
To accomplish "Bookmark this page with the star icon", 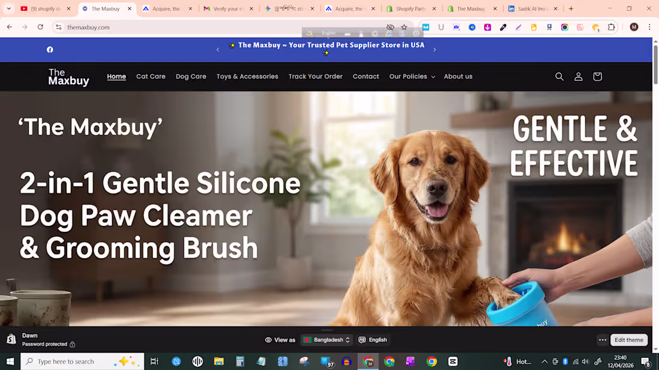I will click(x=404, y=27).
